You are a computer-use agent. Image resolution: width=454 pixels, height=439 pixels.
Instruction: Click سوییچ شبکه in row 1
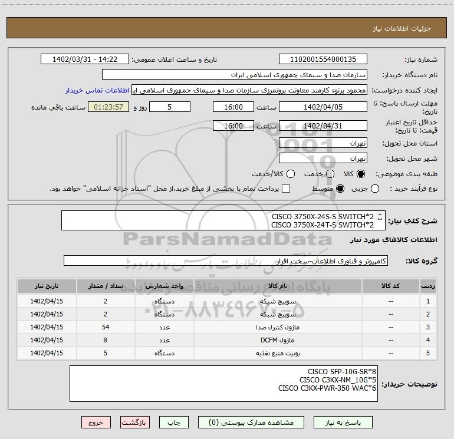[278, 301]
